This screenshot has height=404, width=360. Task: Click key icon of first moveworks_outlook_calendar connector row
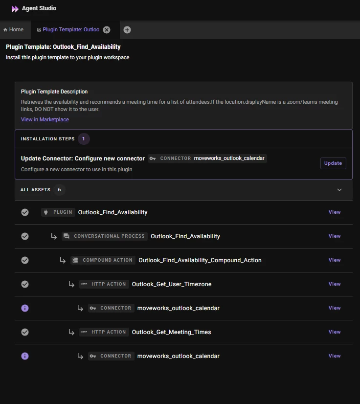(x=93, y=308)
